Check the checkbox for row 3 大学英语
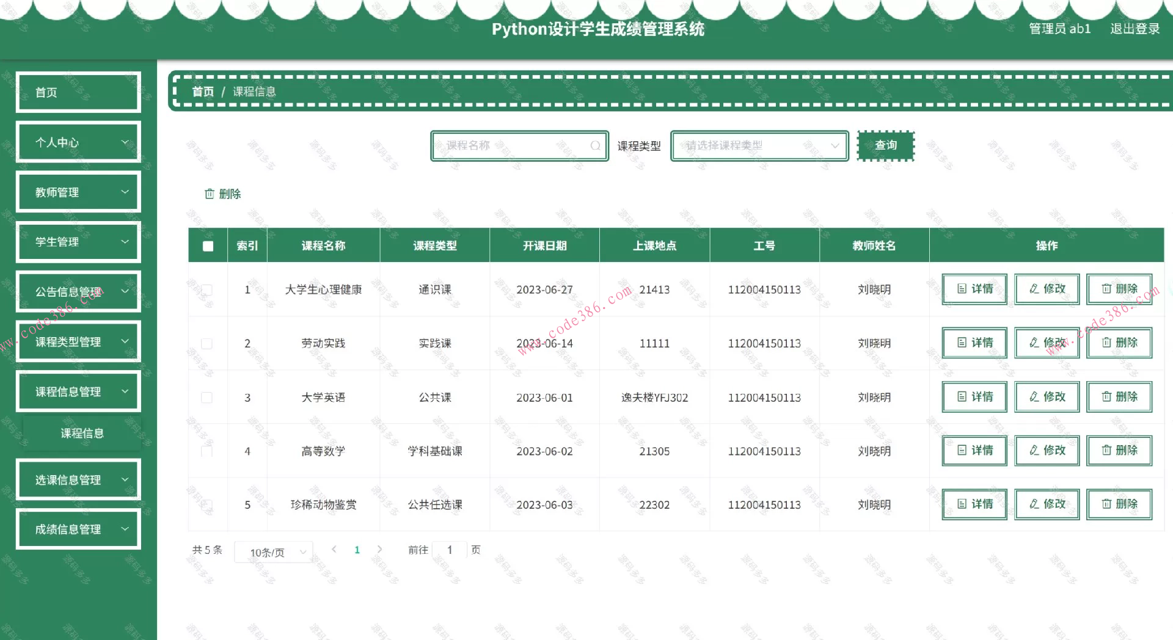 (x=208, y=397)
